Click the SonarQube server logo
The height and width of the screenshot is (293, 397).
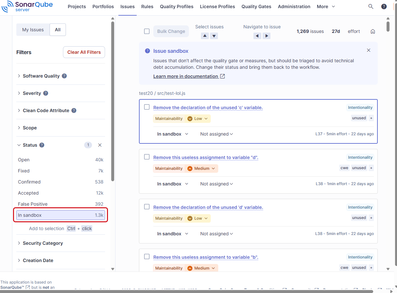[x=27, y=7]
